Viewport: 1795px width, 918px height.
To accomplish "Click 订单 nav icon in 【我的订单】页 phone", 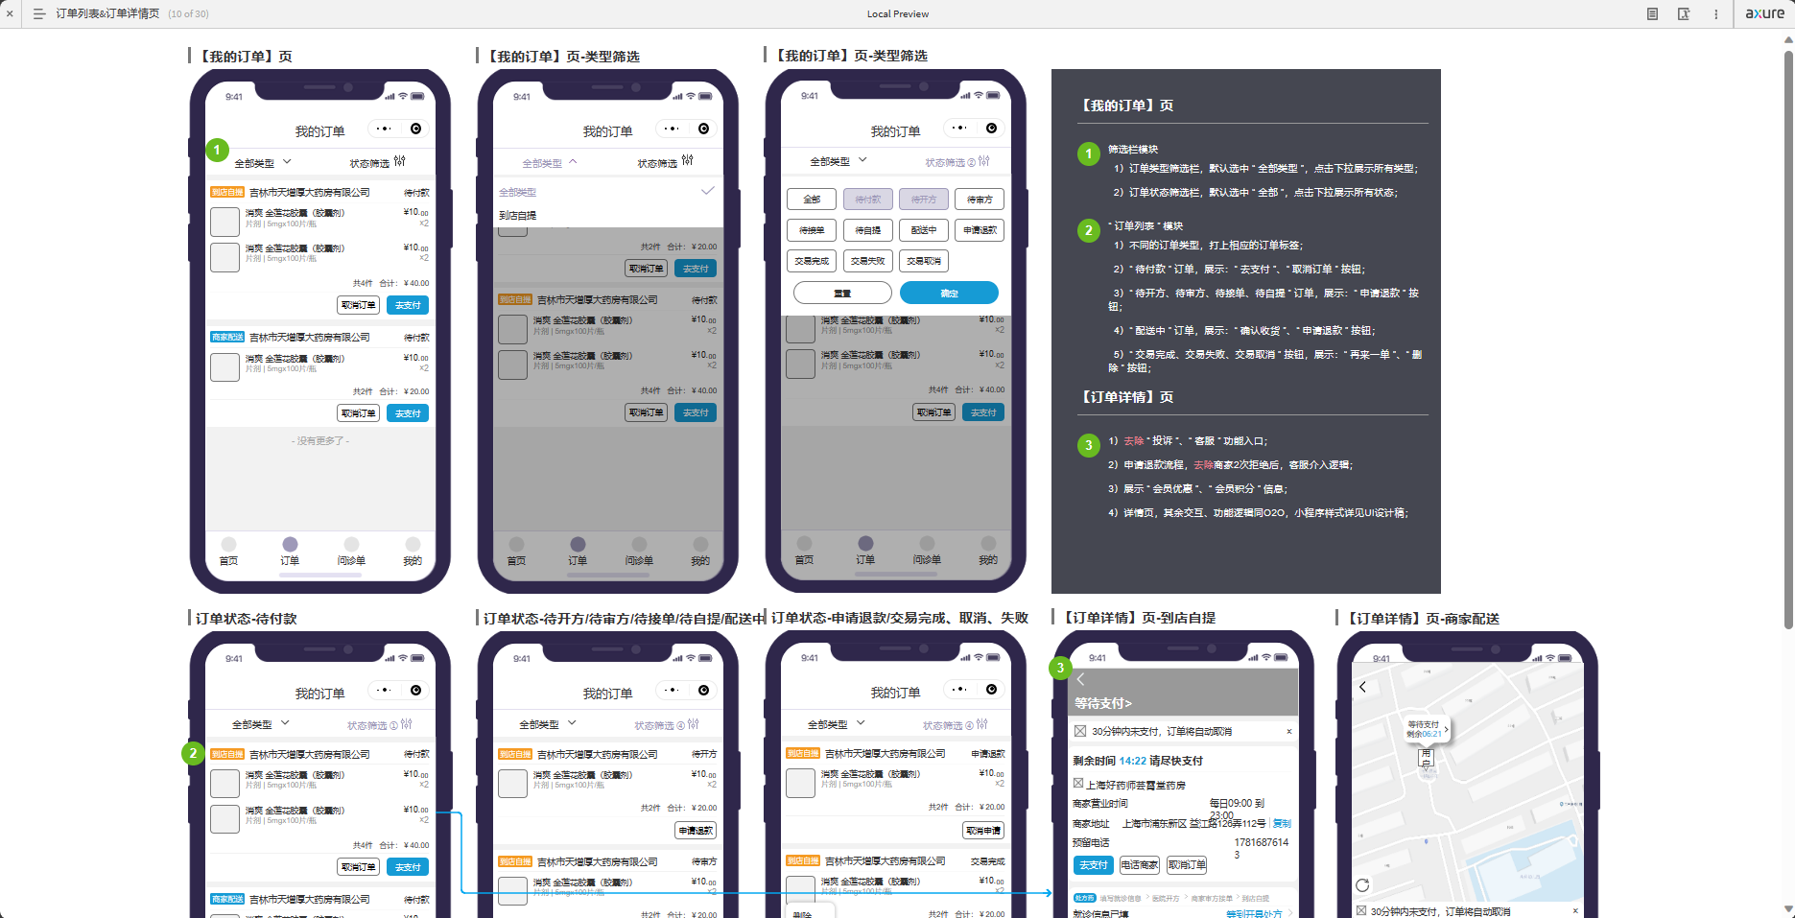I will click(x=290, y=544).
